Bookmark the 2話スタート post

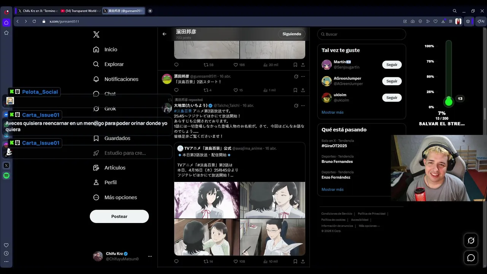pos(295,90)
